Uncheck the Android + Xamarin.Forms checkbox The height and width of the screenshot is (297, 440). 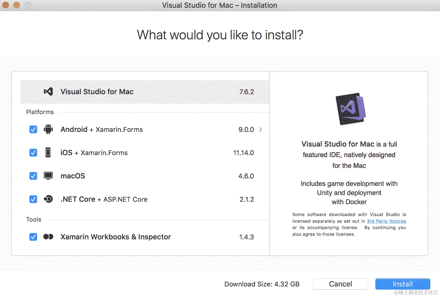coord(33,129)
